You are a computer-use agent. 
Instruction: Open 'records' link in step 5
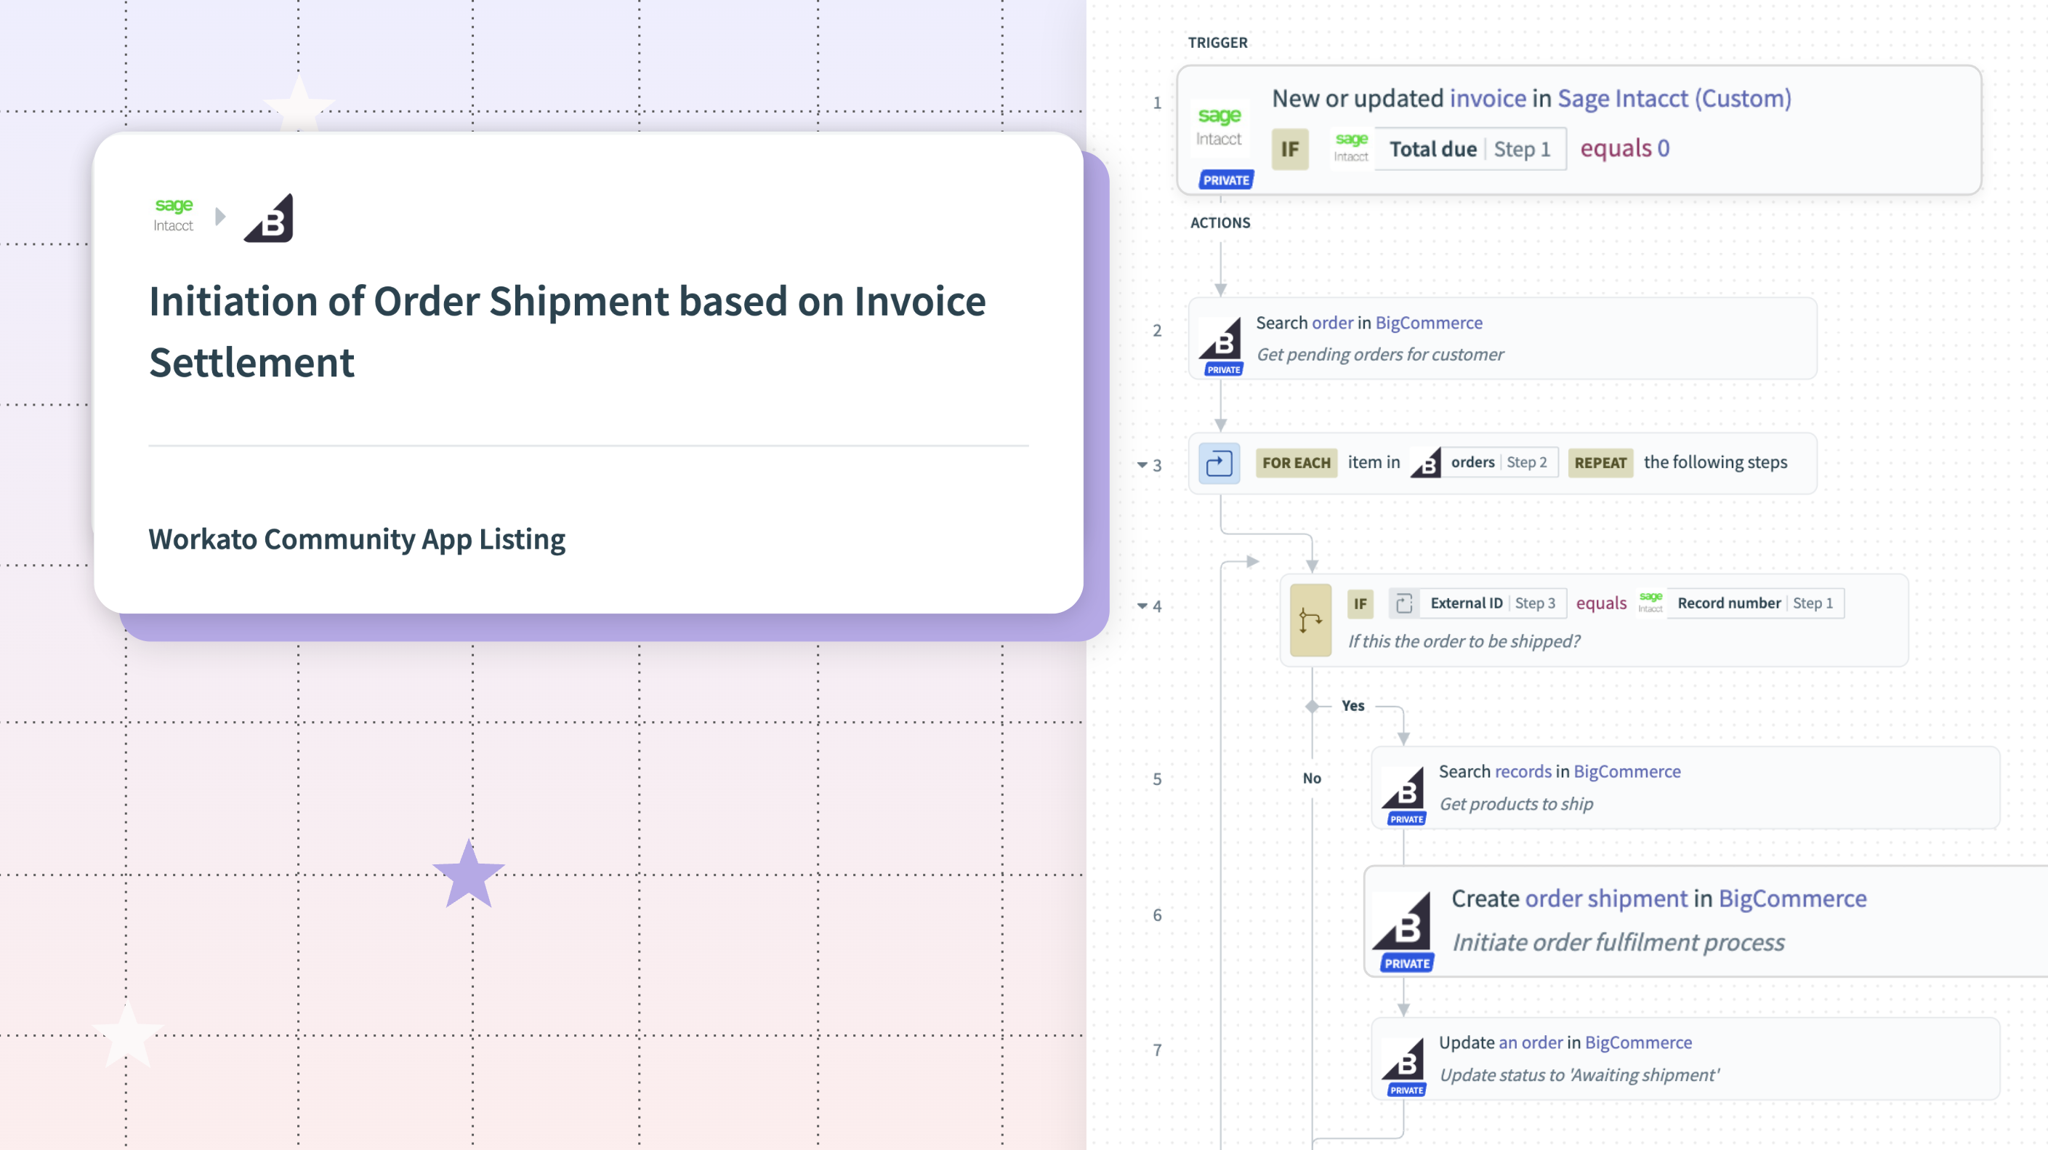tap(1523, 771)
